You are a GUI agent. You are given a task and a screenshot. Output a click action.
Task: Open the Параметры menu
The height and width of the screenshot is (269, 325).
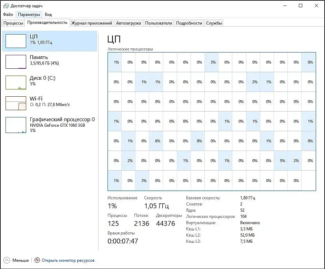point(29,15)
